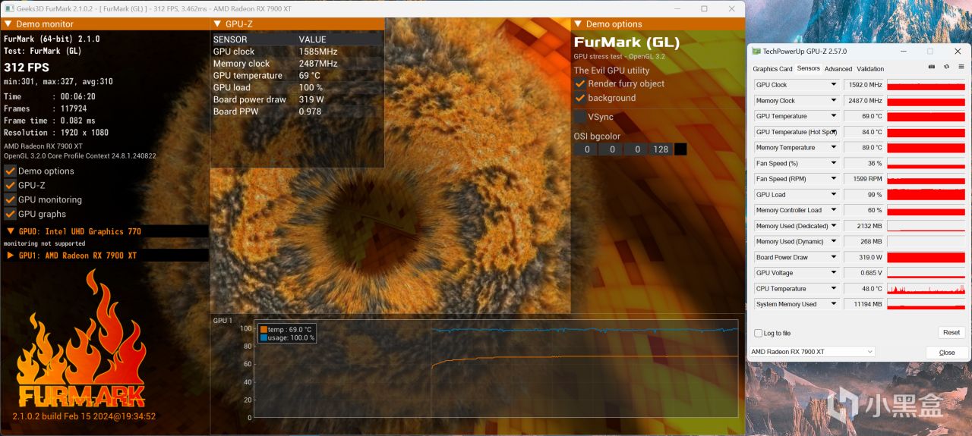
Task: Click the Memory Used (Dedicated) value 2132 MB
Action: click(x=863, y=226)
